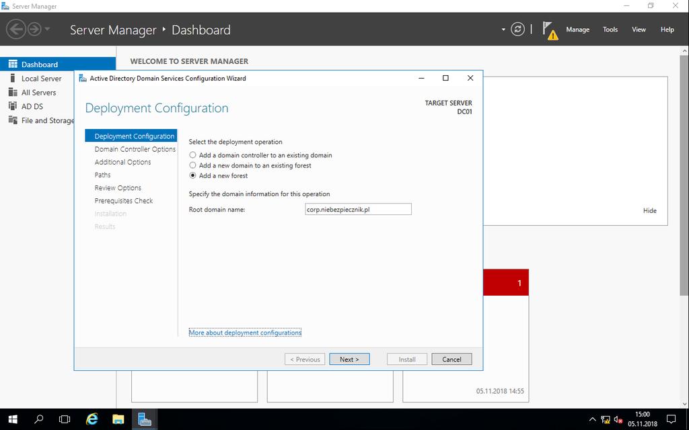Viewport: 689px width, 430px height.
Task: Click Server Manager taskbar icon
Action: click(145, 419)
